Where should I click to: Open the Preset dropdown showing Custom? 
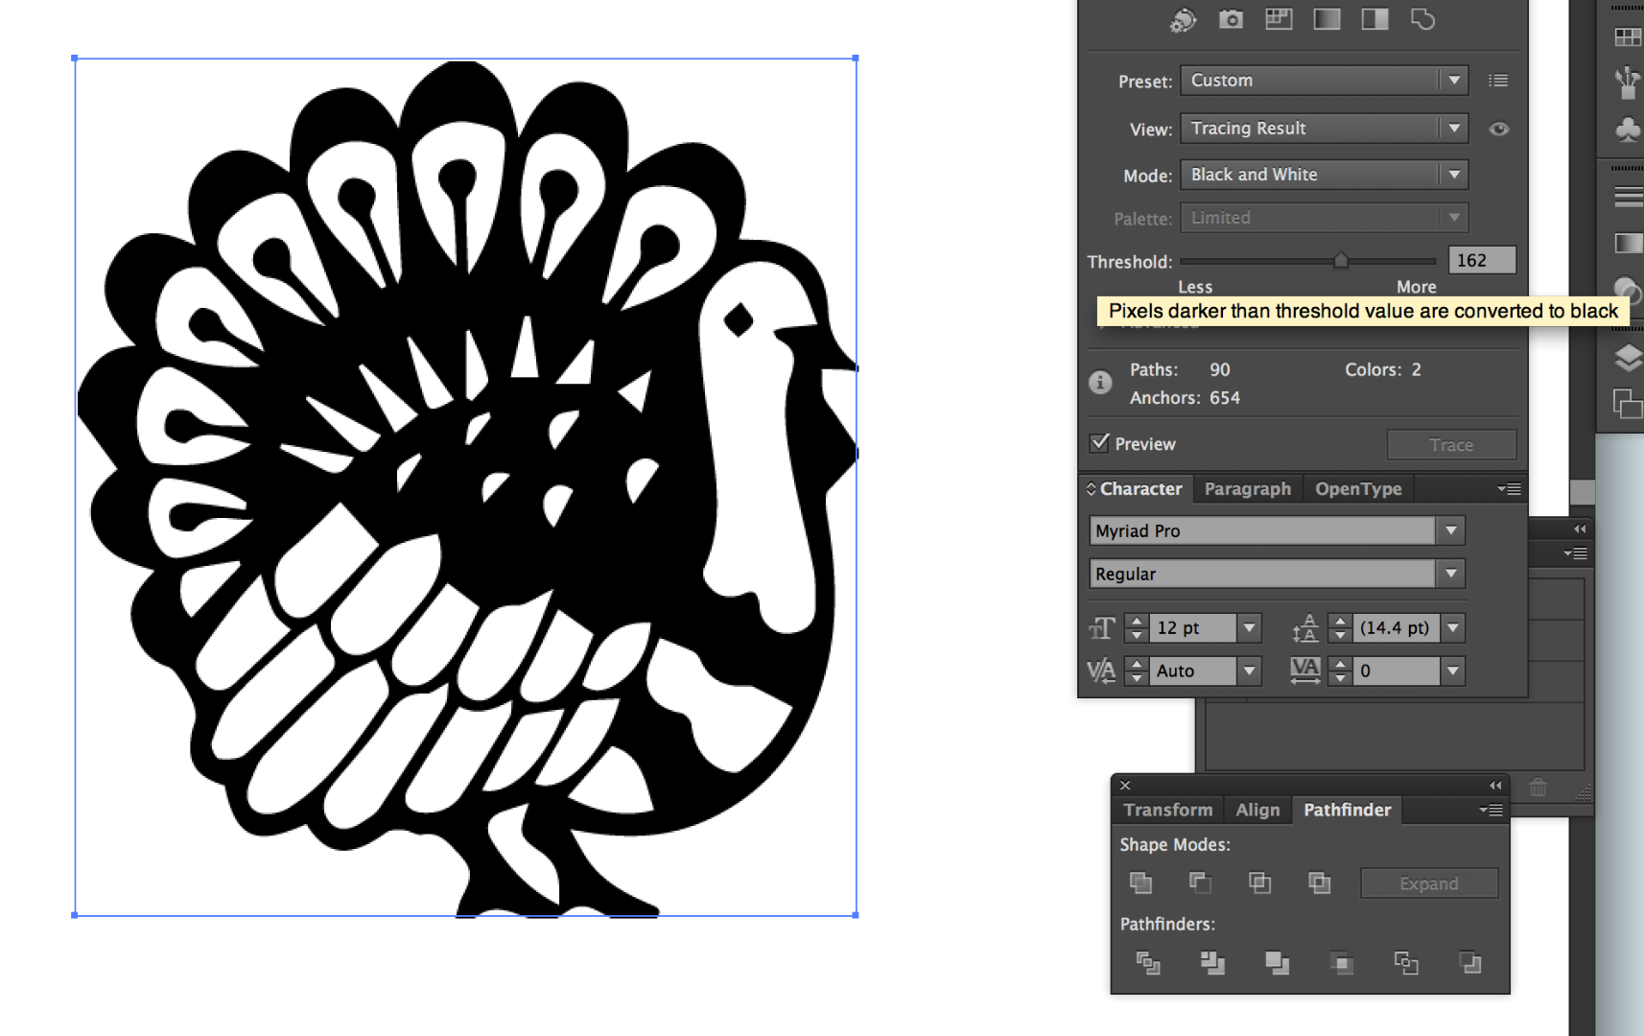[x=1325, y=81]
